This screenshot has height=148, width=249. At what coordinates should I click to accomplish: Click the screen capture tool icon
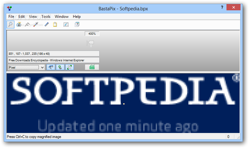coord(19,24)
